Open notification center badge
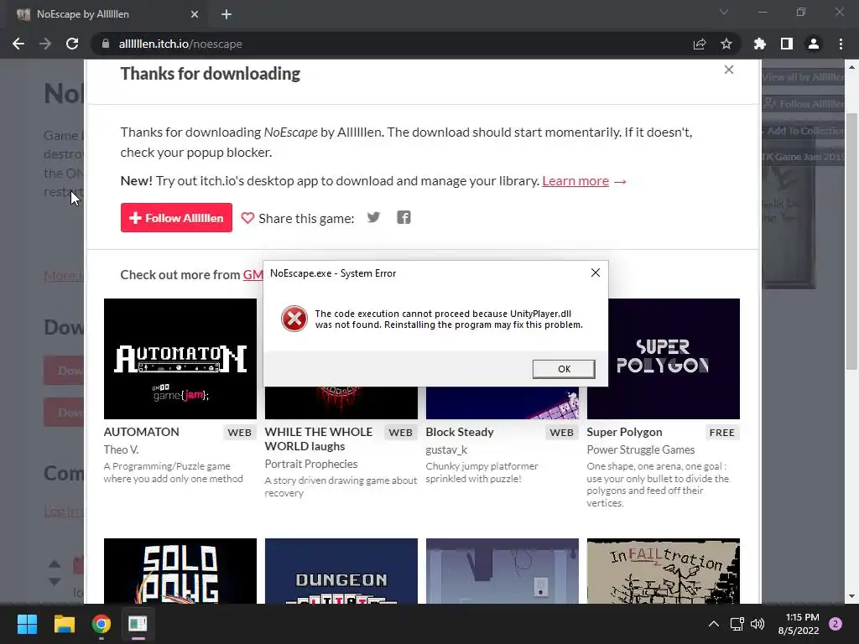Screen dimensions: 859x644 tap(836, 624)
